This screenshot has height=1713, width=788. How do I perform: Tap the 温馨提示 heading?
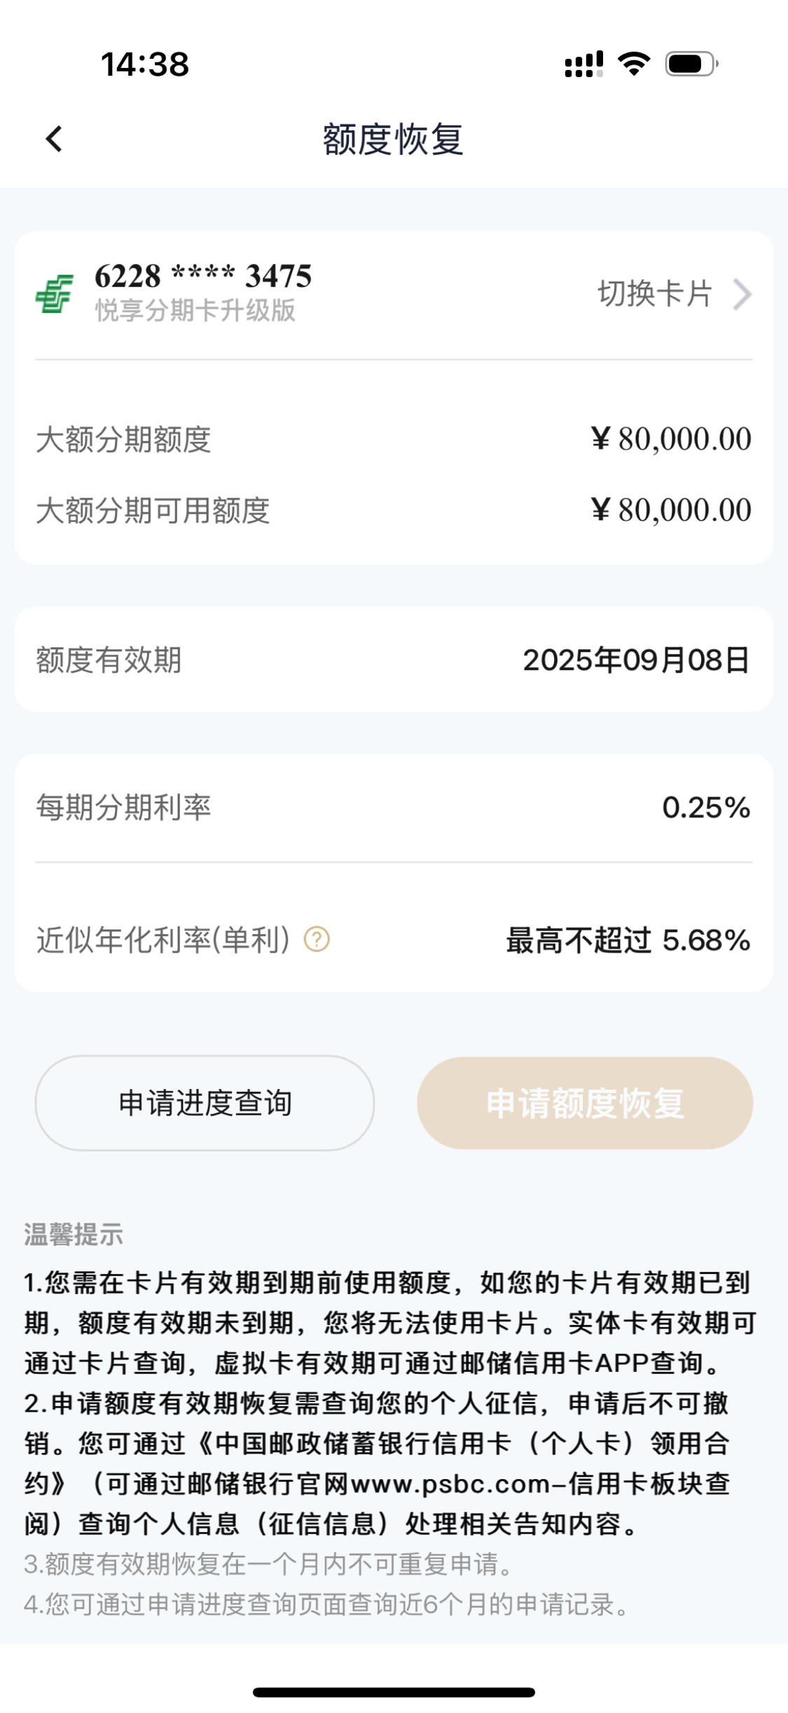coord(74,1235)
